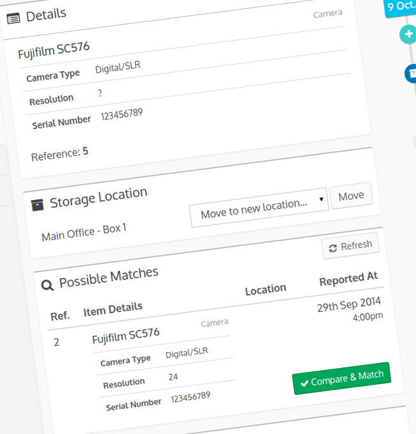Click the 9 Oct date marker
Image resolution: width=416 pixels, height=434 pixels.
pos(400,8)
